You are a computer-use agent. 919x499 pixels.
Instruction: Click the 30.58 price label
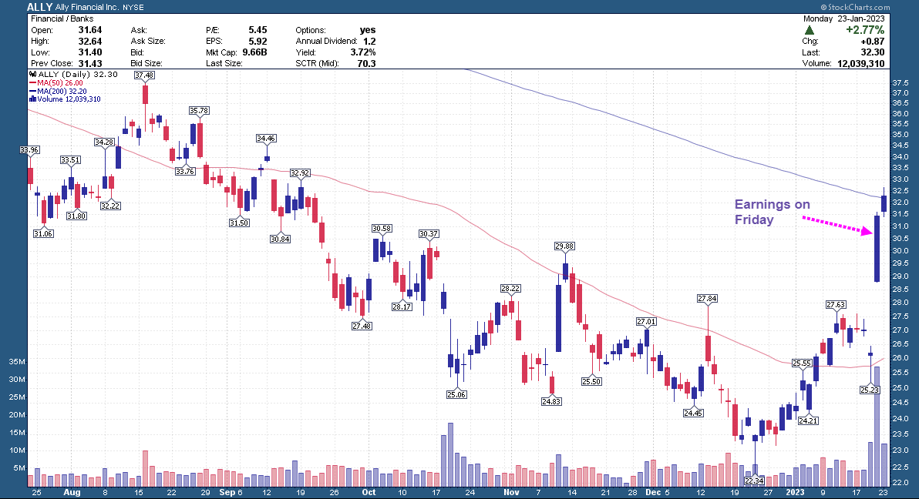[382, 229]
